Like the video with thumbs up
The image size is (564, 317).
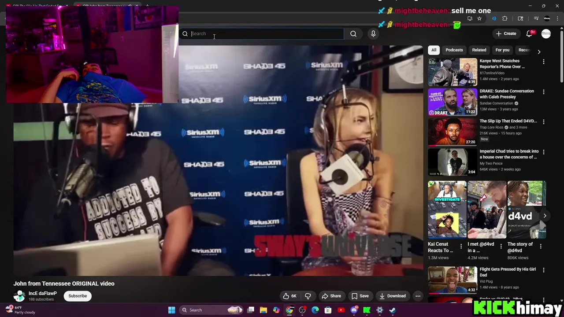pyautogui.click(x=290, y=296)
